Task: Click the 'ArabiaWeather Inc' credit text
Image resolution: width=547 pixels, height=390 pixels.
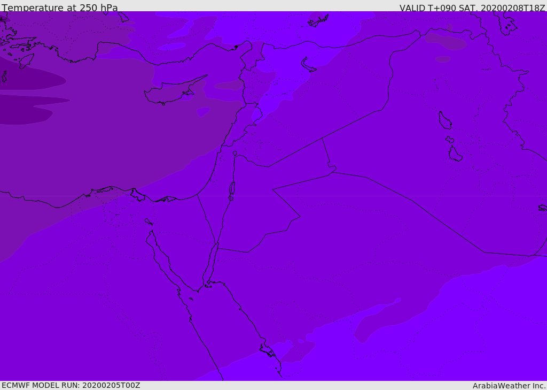Action: [x=509, y=386]
